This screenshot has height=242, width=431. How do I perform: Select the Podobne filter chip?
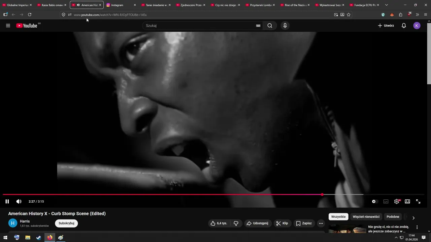[393, 217]
